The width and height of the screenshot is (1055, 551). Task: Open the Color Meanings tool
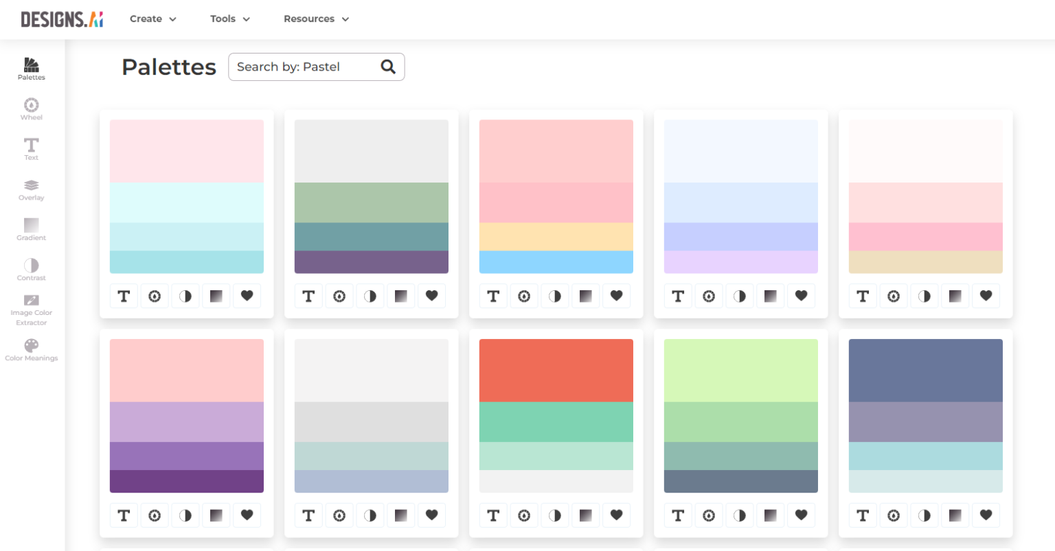(31, 348)
